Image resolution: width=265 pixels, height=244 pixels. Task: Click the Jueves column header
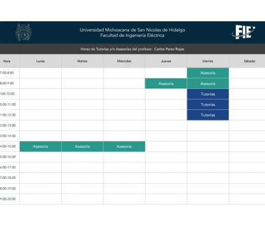point(166,61)
